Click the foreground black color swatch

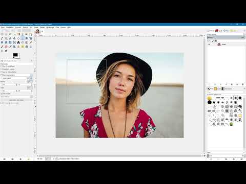click(x=15, y=55)
